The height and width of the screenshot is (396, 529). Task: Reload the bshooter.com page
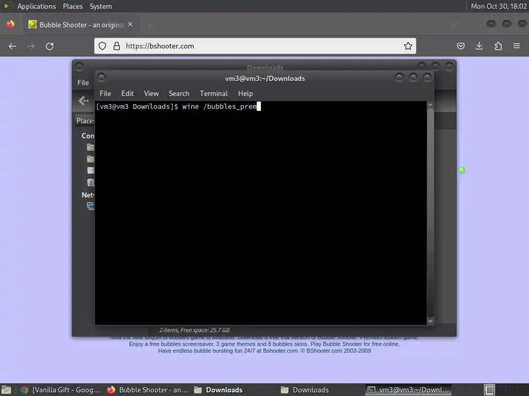click(50, 46)
